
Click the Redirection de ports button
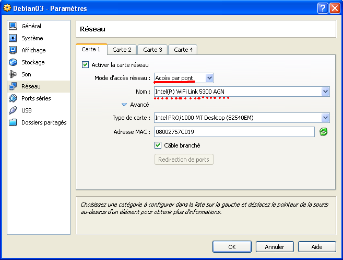coord(184,160)
